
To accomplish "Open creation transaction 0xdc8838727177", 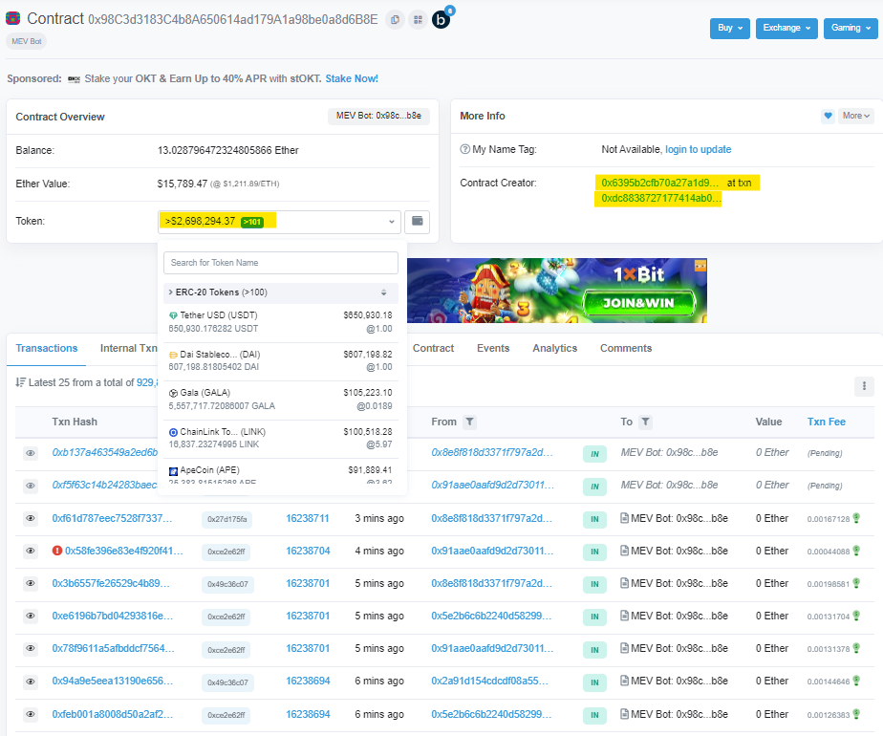I will pyautogui.click(x=660, y=198).
